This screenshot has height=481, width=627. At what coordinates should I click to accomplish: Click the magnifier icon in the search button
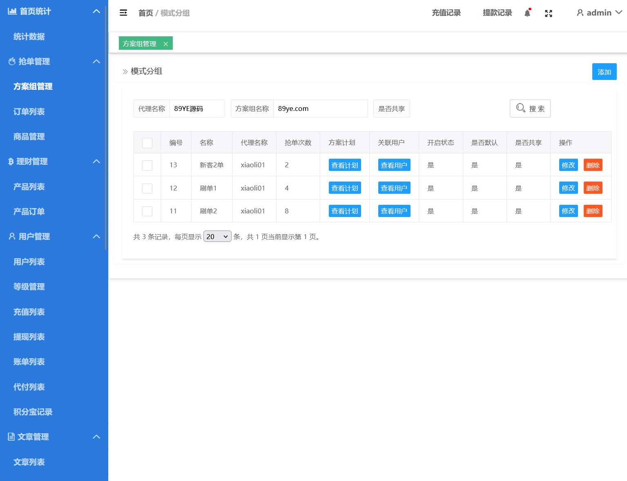[521, 108]
